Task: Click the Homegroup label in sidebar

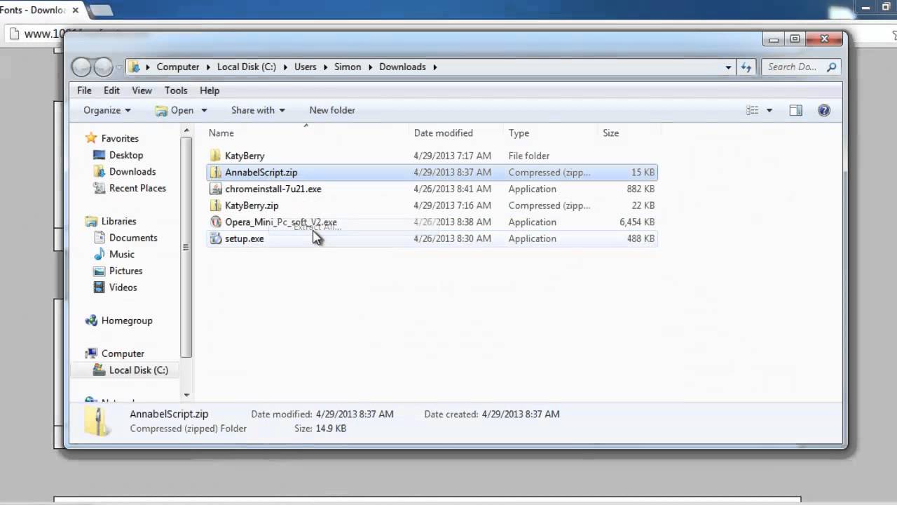Action: pyautogui.click(x=127, y=321)
